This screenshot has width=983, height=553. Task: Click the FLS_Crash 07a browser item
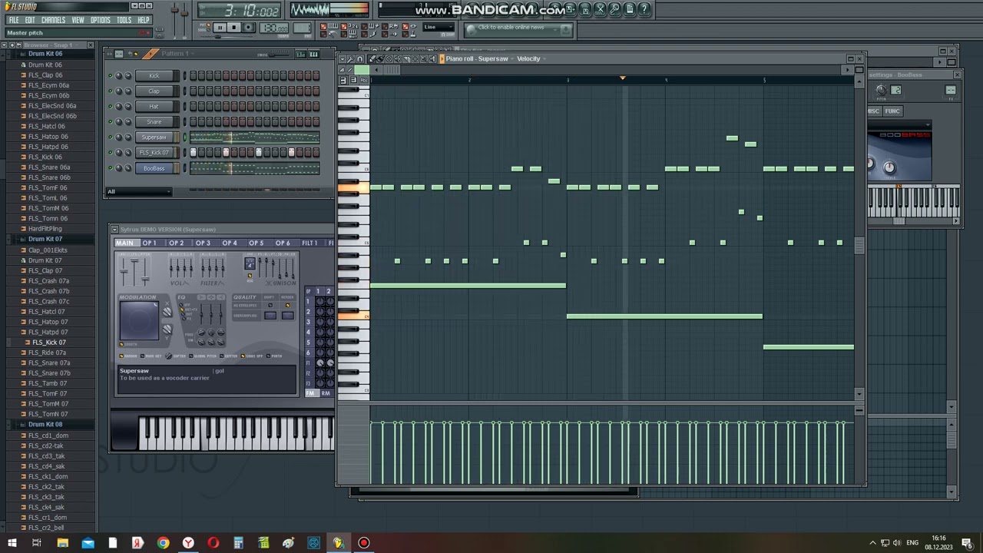coord(48,281)
